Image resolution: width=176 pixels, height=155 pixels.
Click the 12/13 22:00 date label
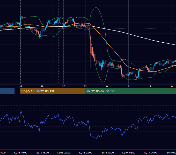[85, 152]
